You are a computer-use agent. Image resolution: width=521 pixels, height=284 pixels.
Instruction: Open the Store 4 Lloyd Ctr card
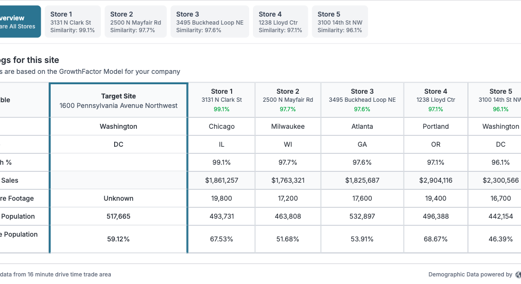[280, 21]
